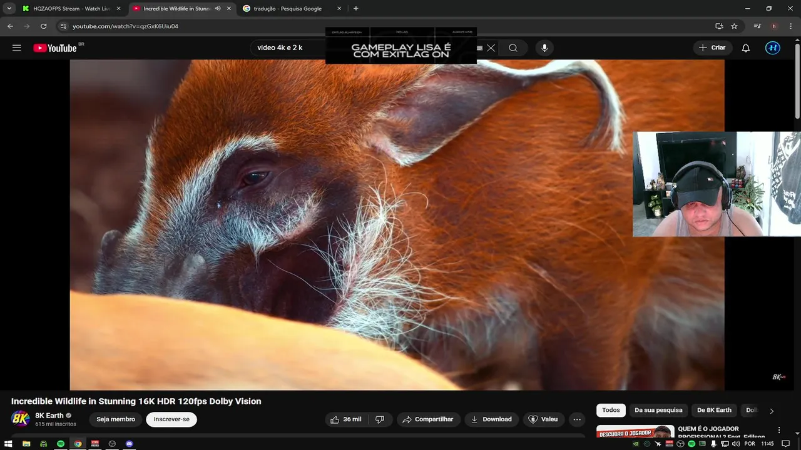
Task: Open Chrome three-dot menu
Action: point(790,26)
